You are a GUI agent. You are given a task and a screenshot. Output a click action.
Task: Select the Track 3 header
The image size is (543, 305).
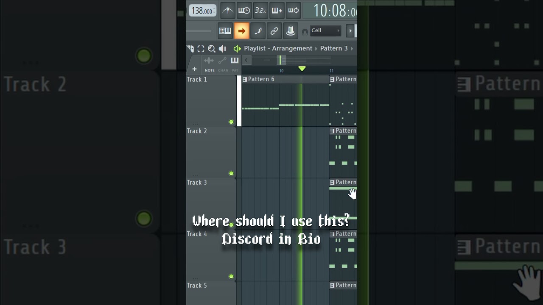(x=211, y=204)
